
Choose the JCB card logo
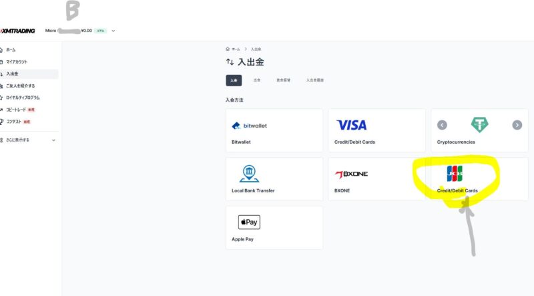click(455, 174)
